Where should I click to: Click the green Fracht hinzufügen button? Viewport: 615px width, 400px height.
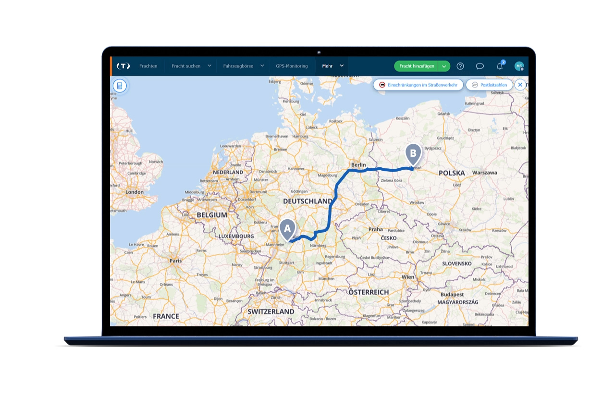[x=417, y=66]
